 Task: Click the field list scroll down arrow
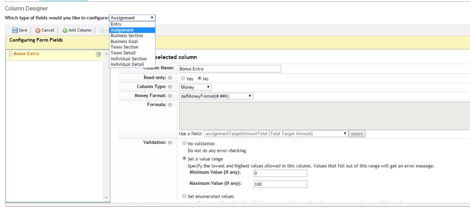coord(106,197)
